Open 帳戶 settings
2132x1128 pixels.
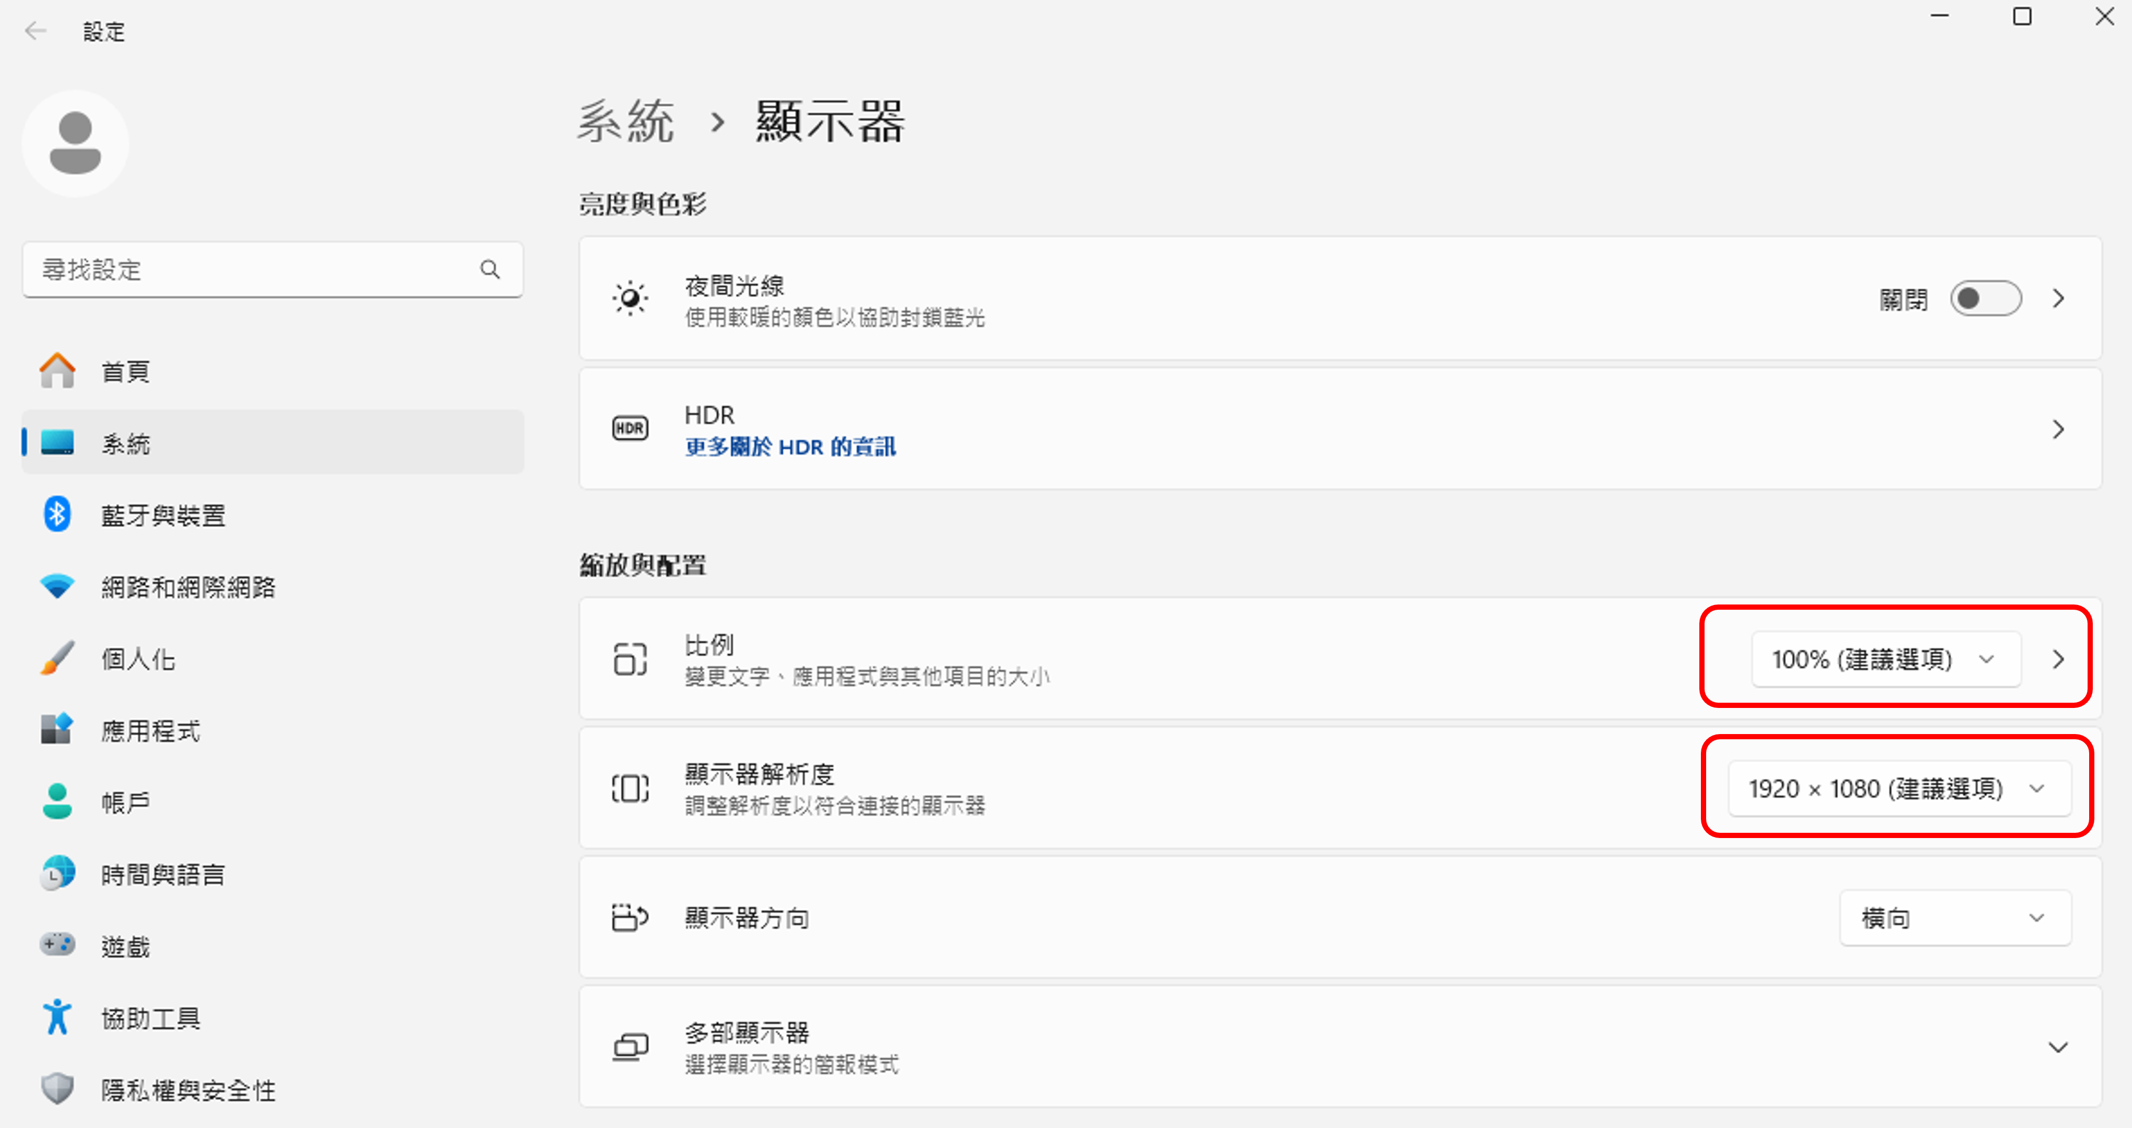tap(273, 801)
